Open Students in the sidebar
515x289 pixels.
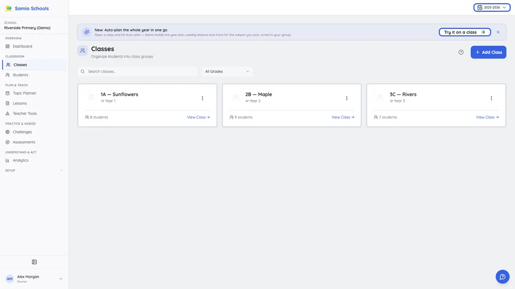(34, 75)
